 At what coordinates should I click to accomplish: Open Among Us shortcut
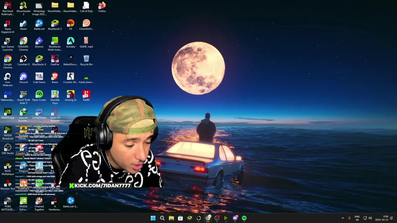(x=71, y=96)
